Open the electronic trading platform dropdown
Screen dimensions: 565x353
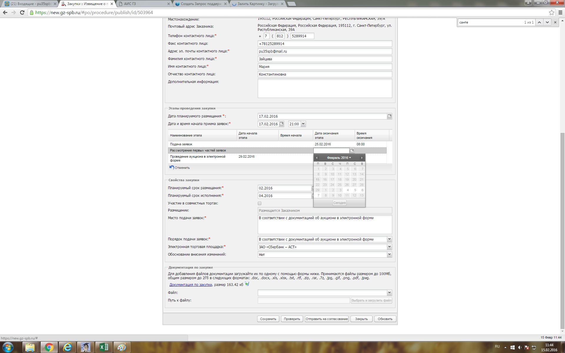click(x=389, y=247)
